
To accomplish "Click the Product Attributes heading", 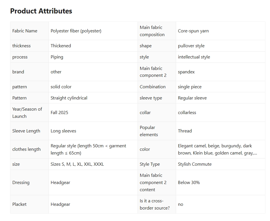I will click(x=41, y=11).
